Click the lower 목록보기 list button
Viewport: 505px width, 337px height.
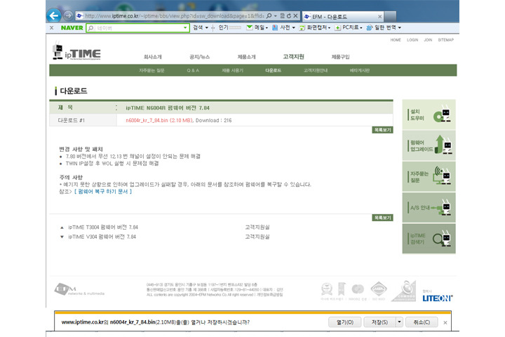point(383,218)
